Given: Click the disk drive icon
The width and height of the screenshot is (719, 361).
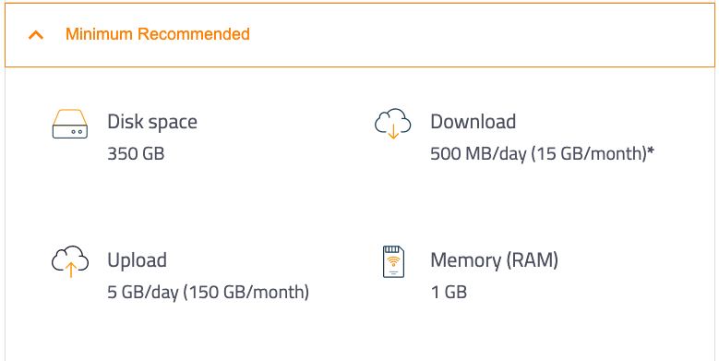Looking at the screenshot, I should [x=70, y=124].
